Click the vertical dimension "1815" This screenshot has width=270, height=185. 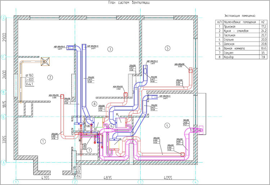point(4,104)
